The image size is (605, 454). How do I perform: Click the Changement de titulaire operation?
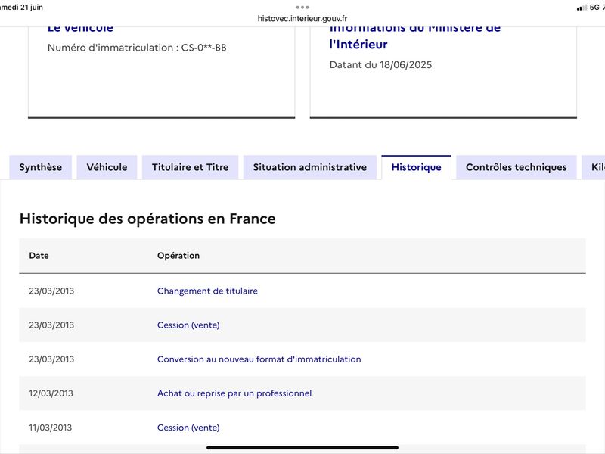pos(207,291)
